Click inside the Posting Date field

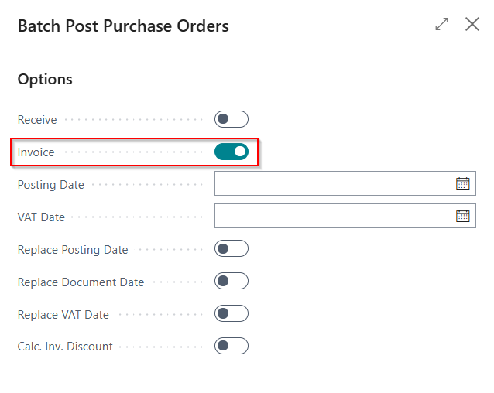[x=334, y=183]
